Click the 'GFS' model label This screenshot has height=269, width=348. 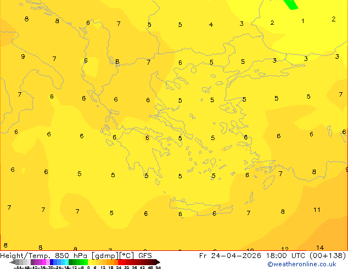click(145, 256)
